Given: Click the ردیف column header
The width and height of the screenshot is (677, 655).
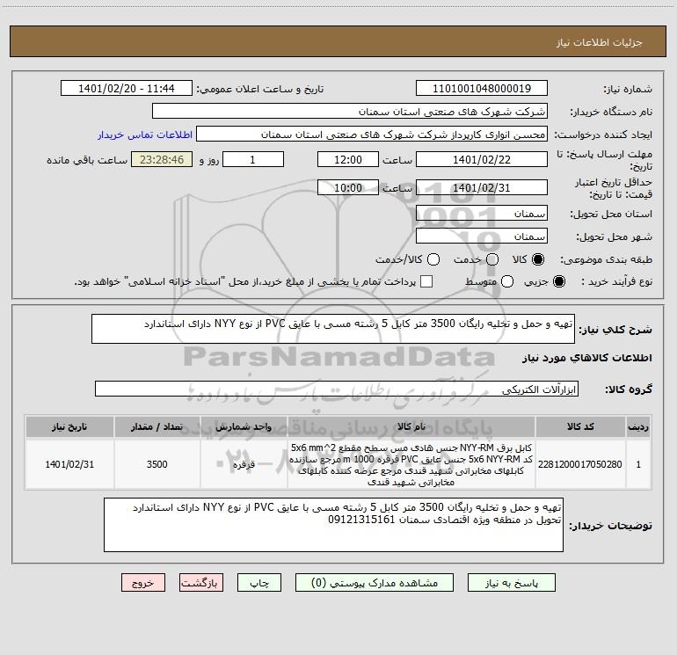Looking at the screenshot, I should 638,427.
